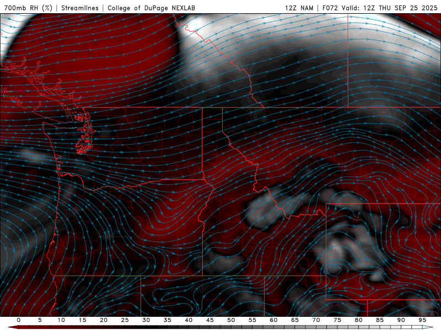Select the "95" colorbar scale label
This screenshot has width=441, height=330.
click(422, 320)
